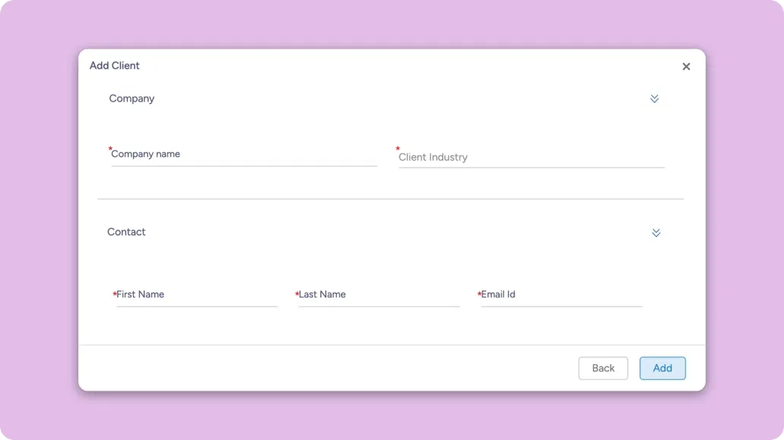Click the red asterisk beside Company name
Screen dimensions: 784x440
coord(110,150)
